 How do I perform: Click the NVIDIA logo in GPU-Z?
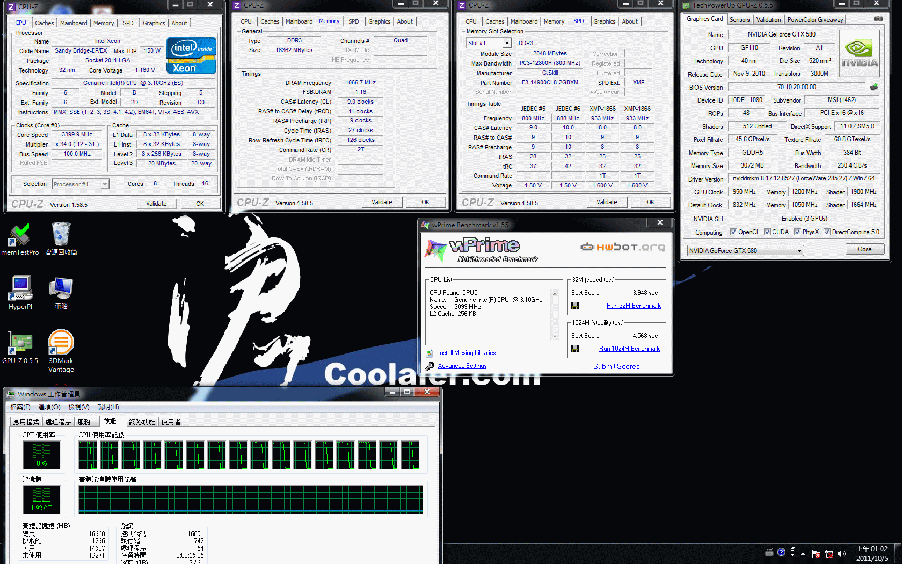(860, 53)
